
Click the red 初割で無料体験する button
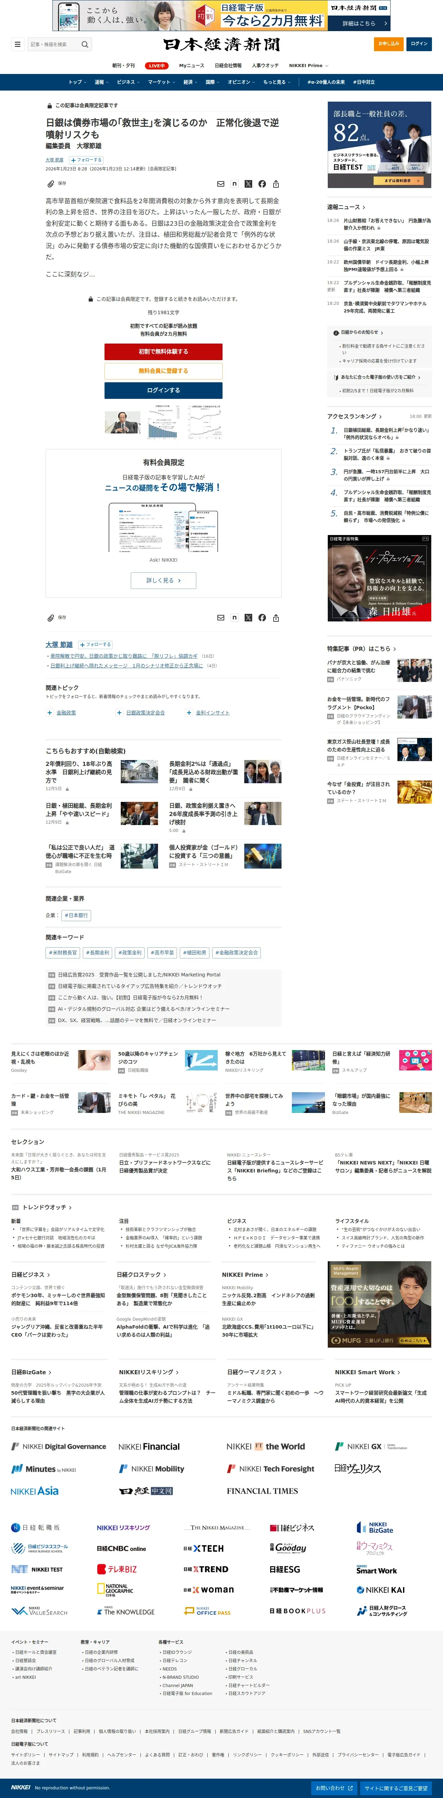(x=164, y=352)
